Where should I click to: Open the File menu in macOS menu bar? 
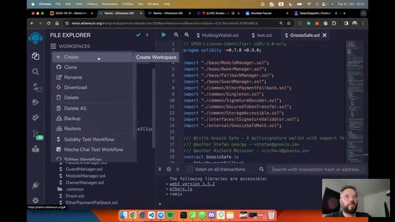click(x=58, y=4)
